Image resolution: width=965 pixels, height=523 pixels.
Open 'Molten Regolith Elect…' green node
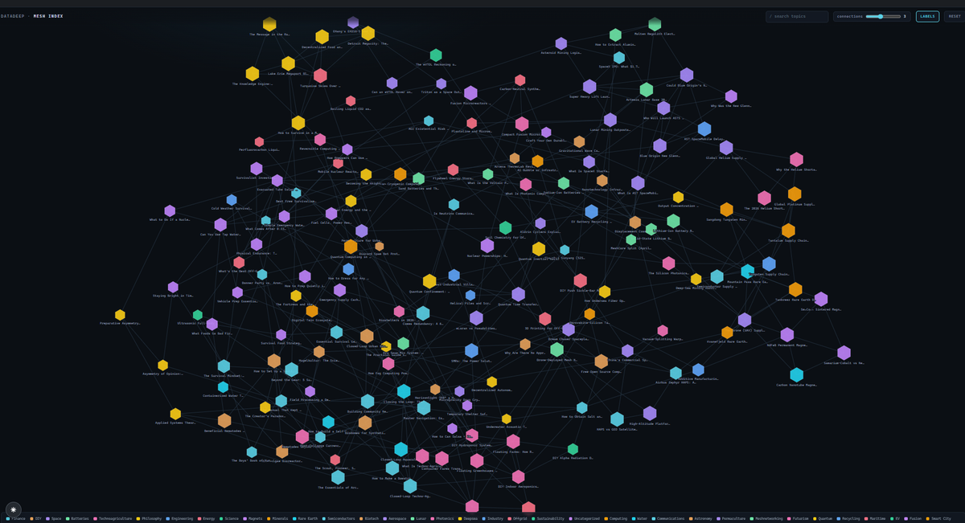655,25
